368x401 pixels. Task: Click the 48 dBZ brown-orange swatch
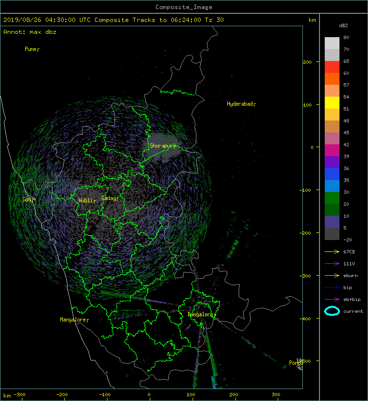[x=332, y=126]
